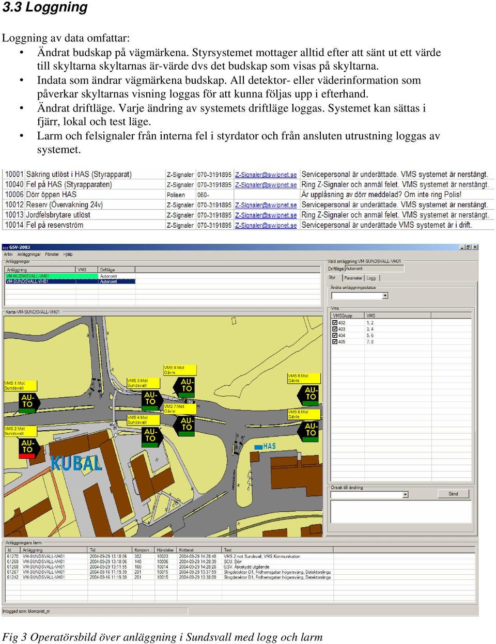Select the 'VMS 7:Mot Gävle' map label
496x644 pixels.
(x=180, y=409)
